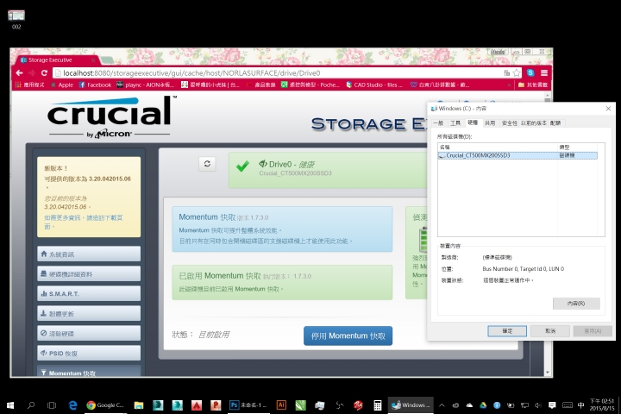Click the Chrome address bar URL
Image resolution: width=621 pixels, height=414 pixels.
277,73
